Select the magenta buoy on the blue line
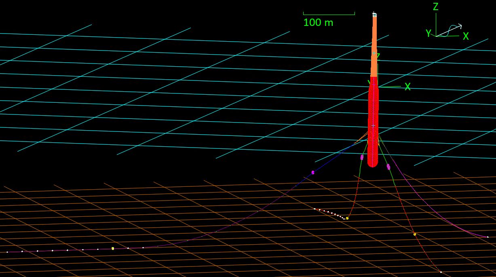This screenshot has width=496, height=277. pyautogui.click(x=313, y=172)
